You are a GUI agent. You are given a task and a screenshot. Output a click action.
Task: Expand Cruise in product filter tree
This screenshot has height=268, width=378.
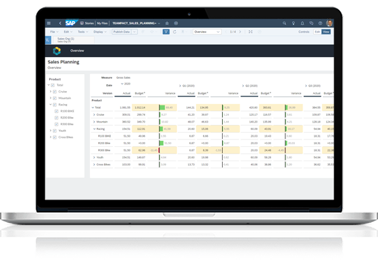(50, 92)
